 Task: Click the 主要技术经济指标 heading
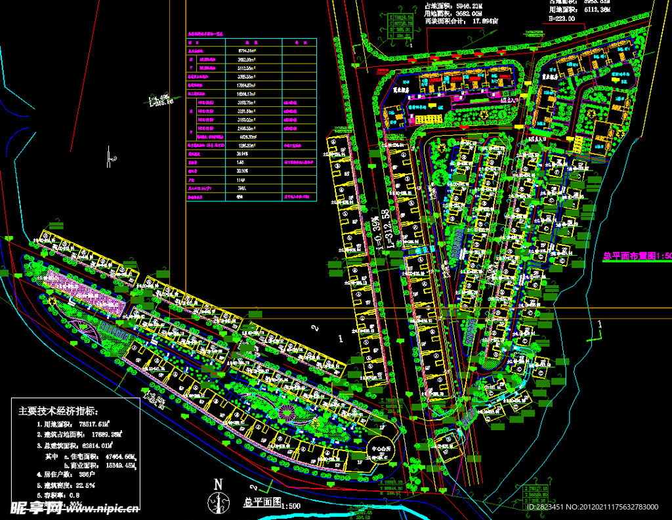58,411
